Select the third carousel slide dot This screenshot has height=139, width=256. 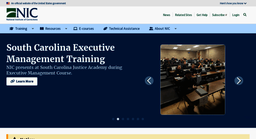(123, 119)
